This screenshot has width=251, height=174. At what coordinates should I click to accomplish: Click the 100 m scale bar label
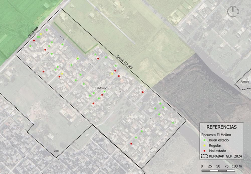click(x=237, y=166)
